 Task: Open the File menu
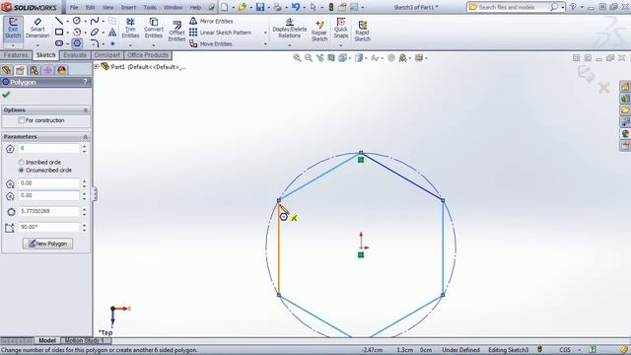(74, 7)
